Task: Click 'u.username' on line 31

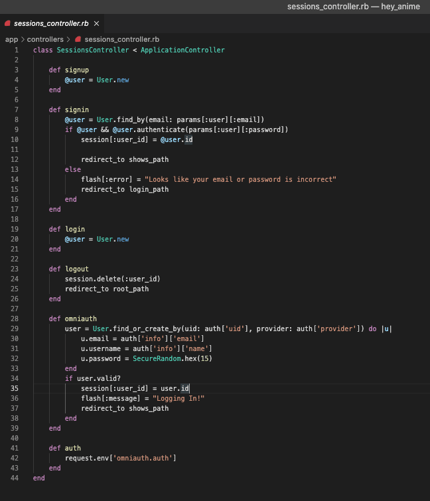Action: pos(101,348)
